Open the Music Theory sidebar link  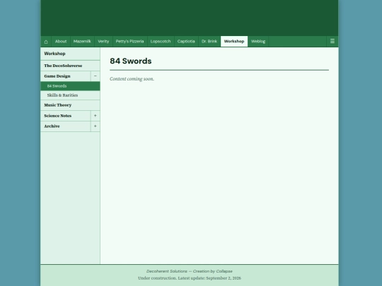point(70,105)
